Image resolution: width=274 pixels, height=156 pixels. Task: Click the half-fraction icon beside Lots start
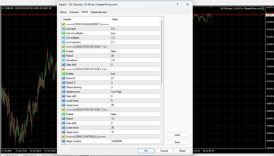tap(63, 29)
